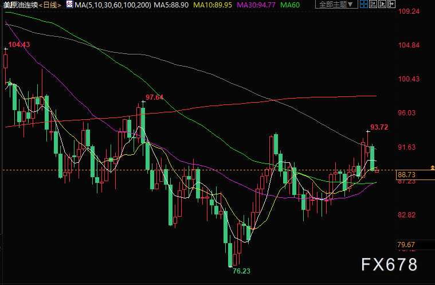Select the 日线 period label
This screenshot has height=285, width=435.
[50, 5]
